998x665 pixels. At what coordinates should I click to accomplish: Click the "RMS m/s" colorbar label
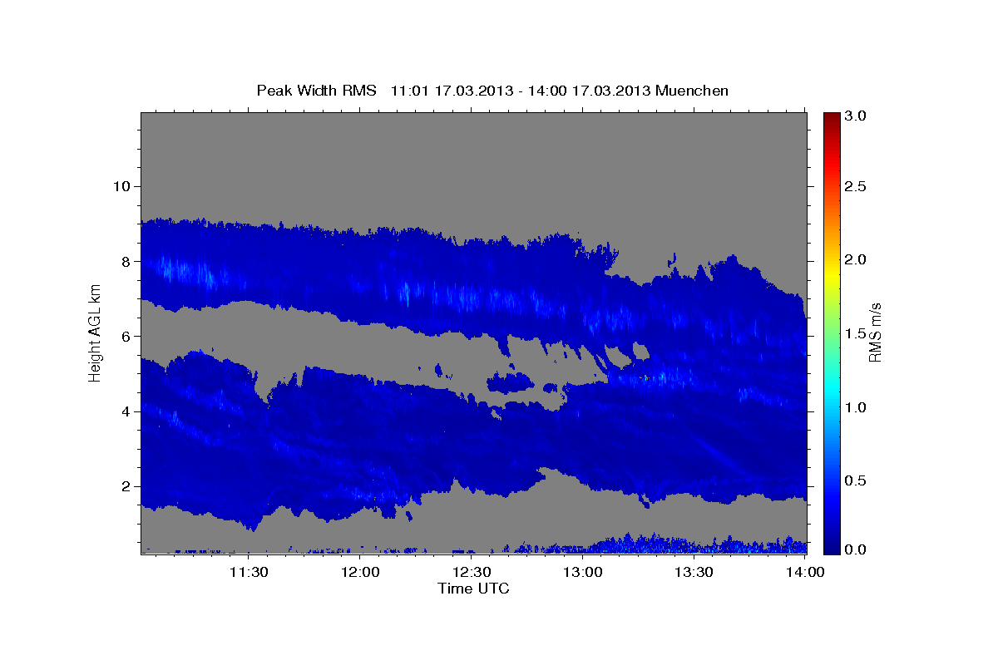(x=874, y=332)
